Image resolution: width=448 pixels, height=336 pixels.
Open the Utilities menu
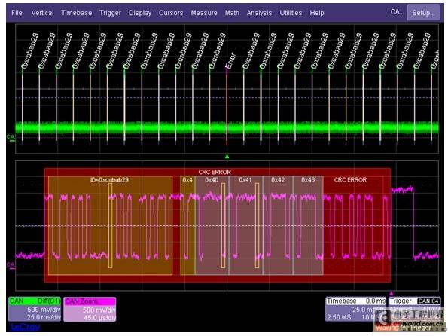[x=291, y=13]
